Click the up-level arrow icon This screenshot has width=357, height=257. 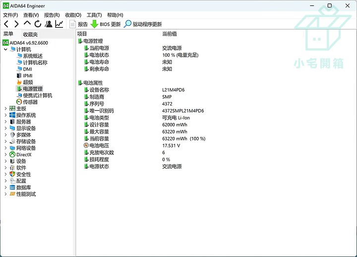tap(27, 23)
